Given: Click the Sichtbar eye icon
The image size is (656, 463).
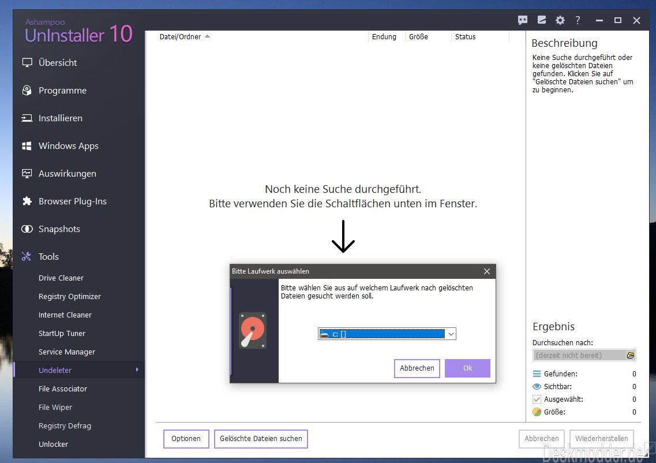Looking at the screenshot, I should pos(537,386).
